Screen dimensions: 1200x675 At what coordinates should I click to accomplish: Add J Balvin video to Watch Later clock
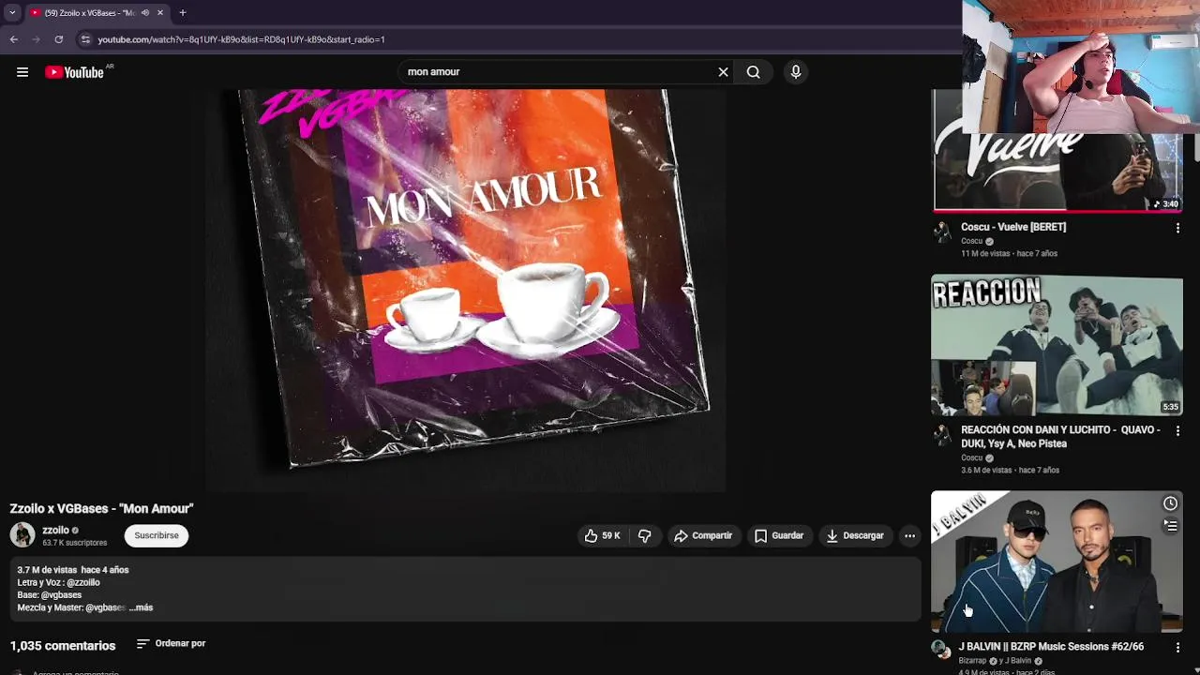[x=1170, y=504]
